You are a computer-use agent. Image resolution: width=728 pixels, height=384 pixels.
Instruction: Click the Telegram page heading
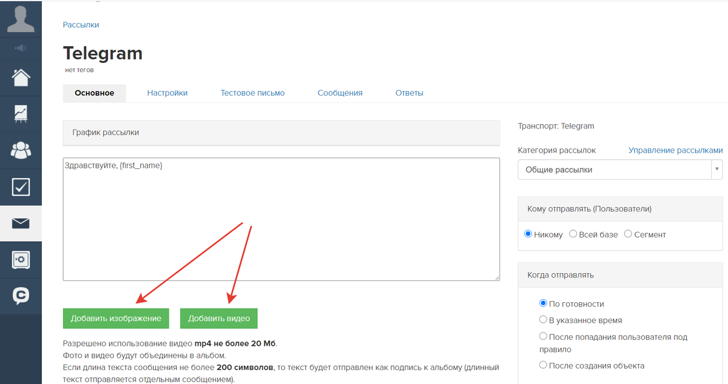[103, 53]
